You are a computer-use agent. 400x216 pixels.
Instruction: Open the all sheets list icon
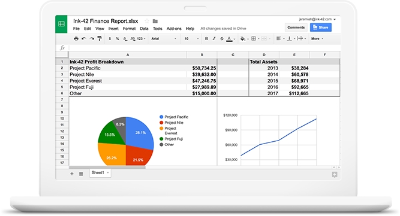click(81, 174)
